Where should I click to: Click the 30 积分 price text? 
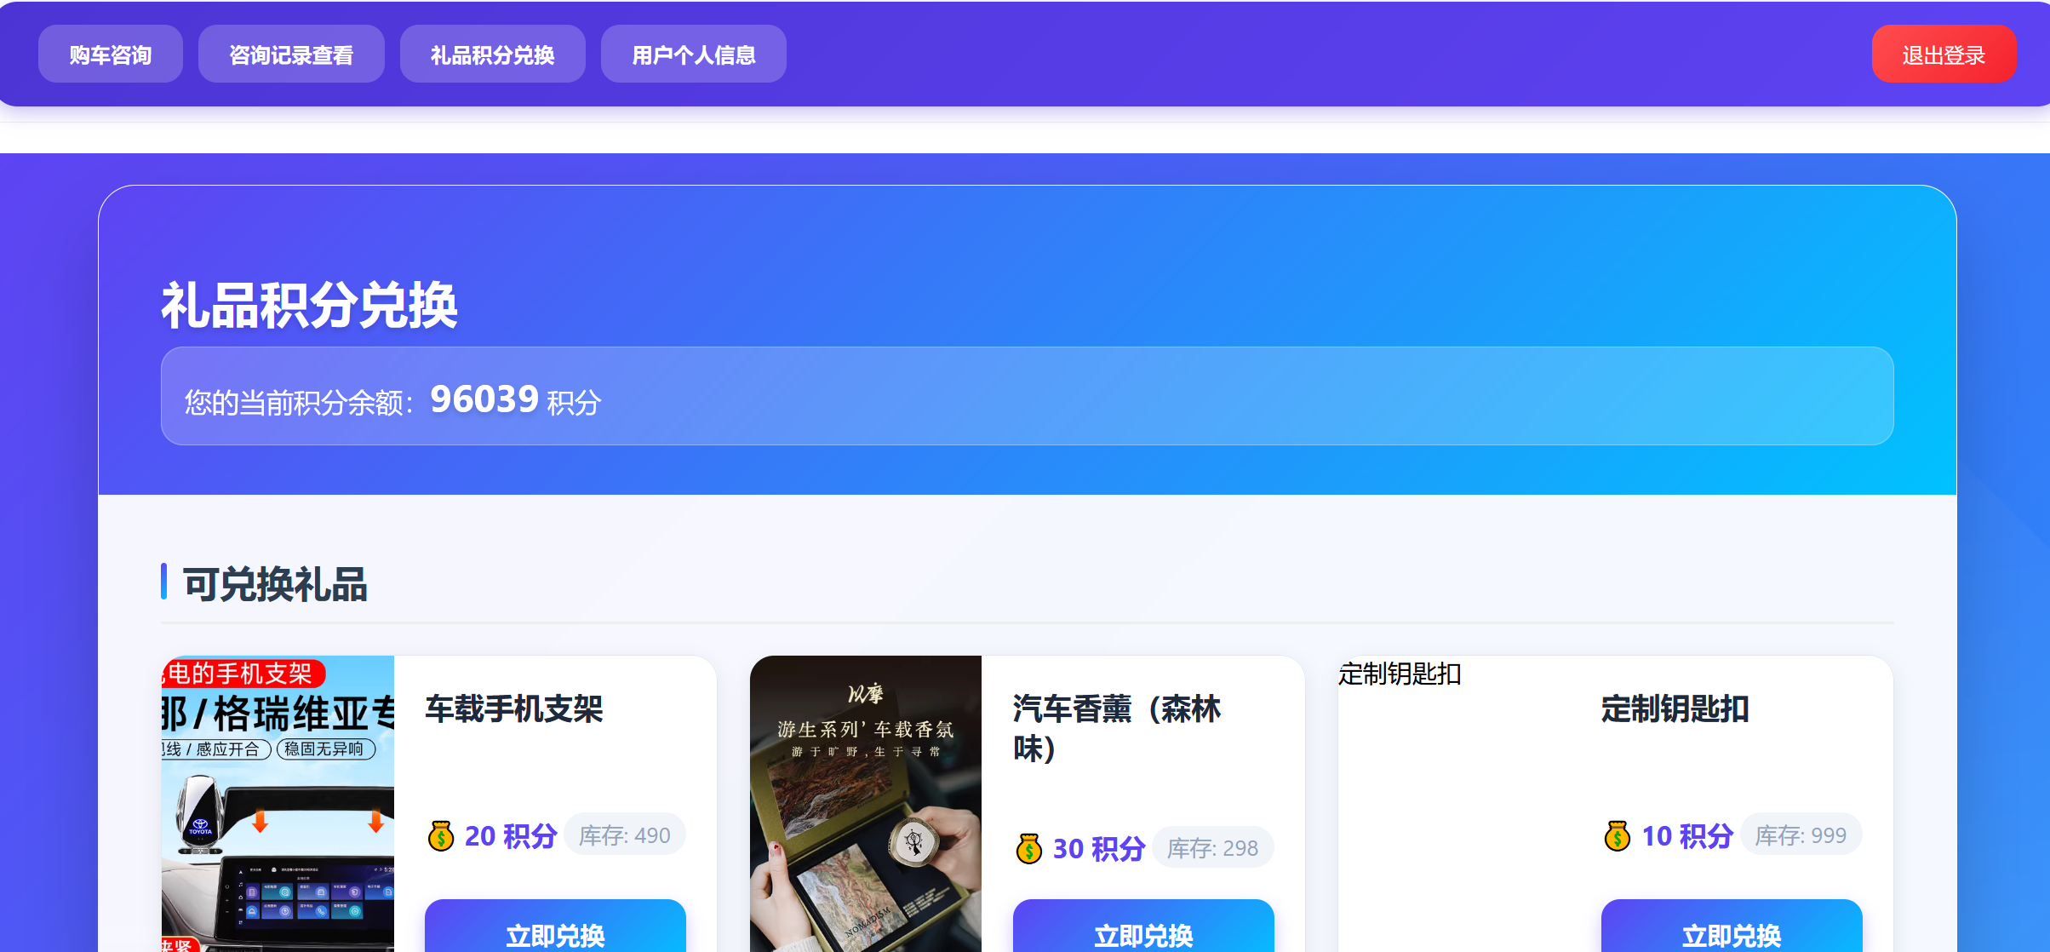pos(1099,849)
